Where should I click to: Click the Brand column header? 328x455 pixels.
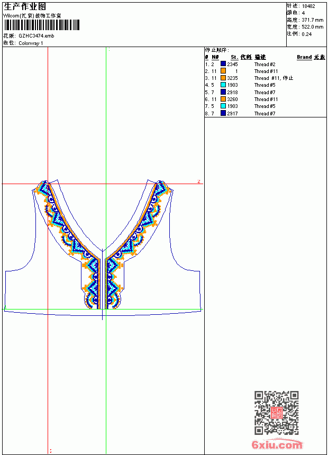(x=304, y=57)
